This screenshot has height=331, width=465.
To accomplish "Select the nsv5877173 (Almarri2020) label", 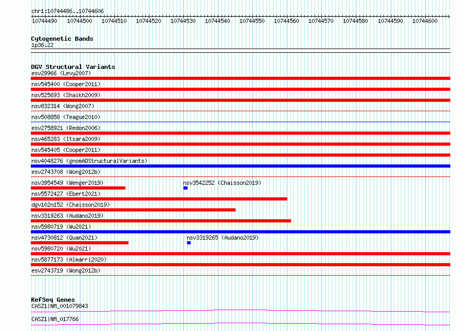I will click(69, 259).
